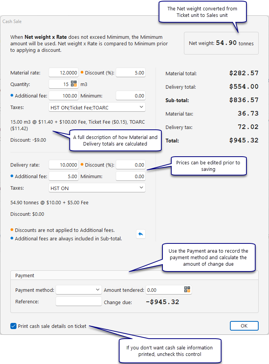The height and width of the screenshot is (364, 269).
Task: Select the material Additional fee field
Action: (x=64, y=96)
